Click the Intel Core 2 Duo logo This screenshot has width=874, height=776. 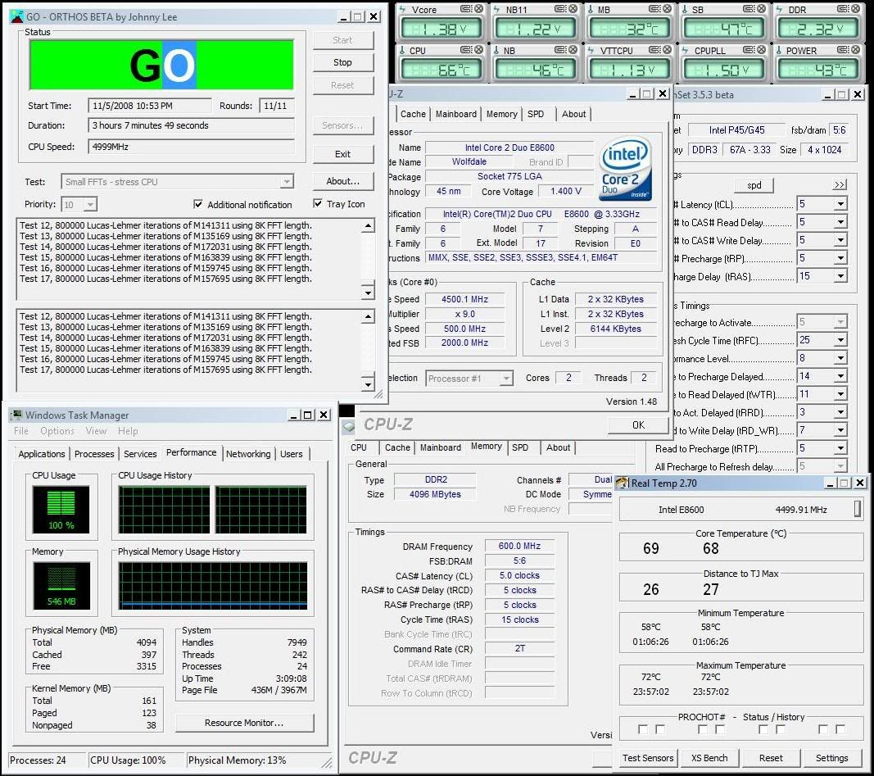click(x=625, y=170)
